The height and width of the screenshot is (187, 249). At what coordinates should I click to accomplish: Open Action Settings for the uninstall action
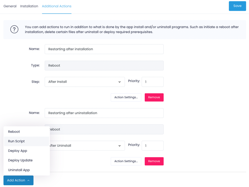pos(126,161)
